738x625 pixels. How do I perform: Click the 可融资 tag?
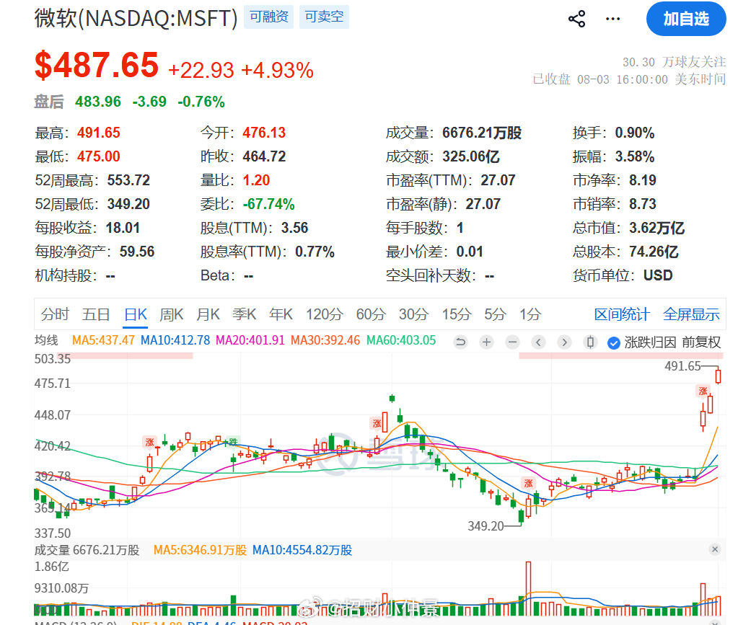click(x=269, y=17)
